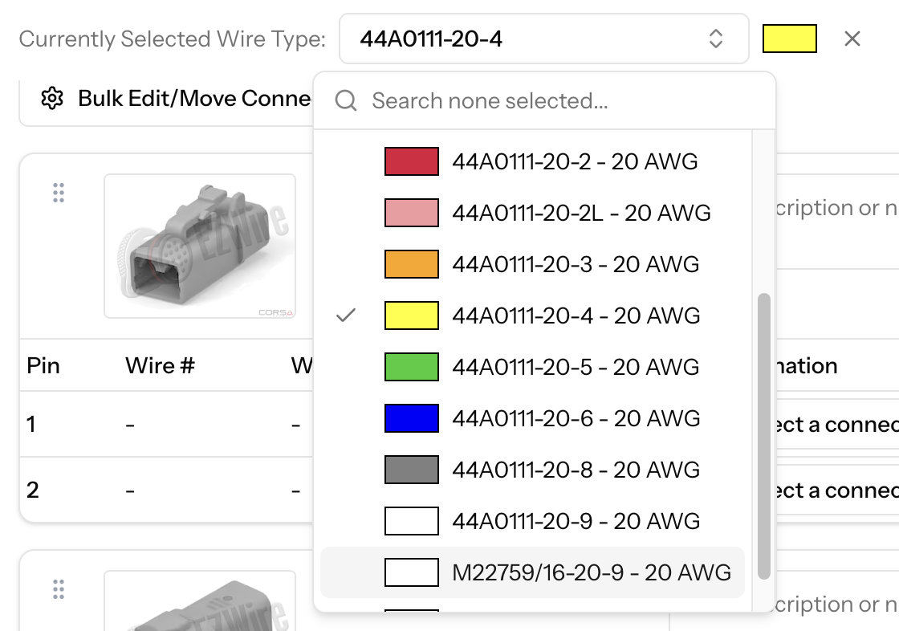This screenshot has width=899, height=631.
Task: Click the dropdown list scrollbar thumb
Action: pyautogui.click(x=763, y=437)
